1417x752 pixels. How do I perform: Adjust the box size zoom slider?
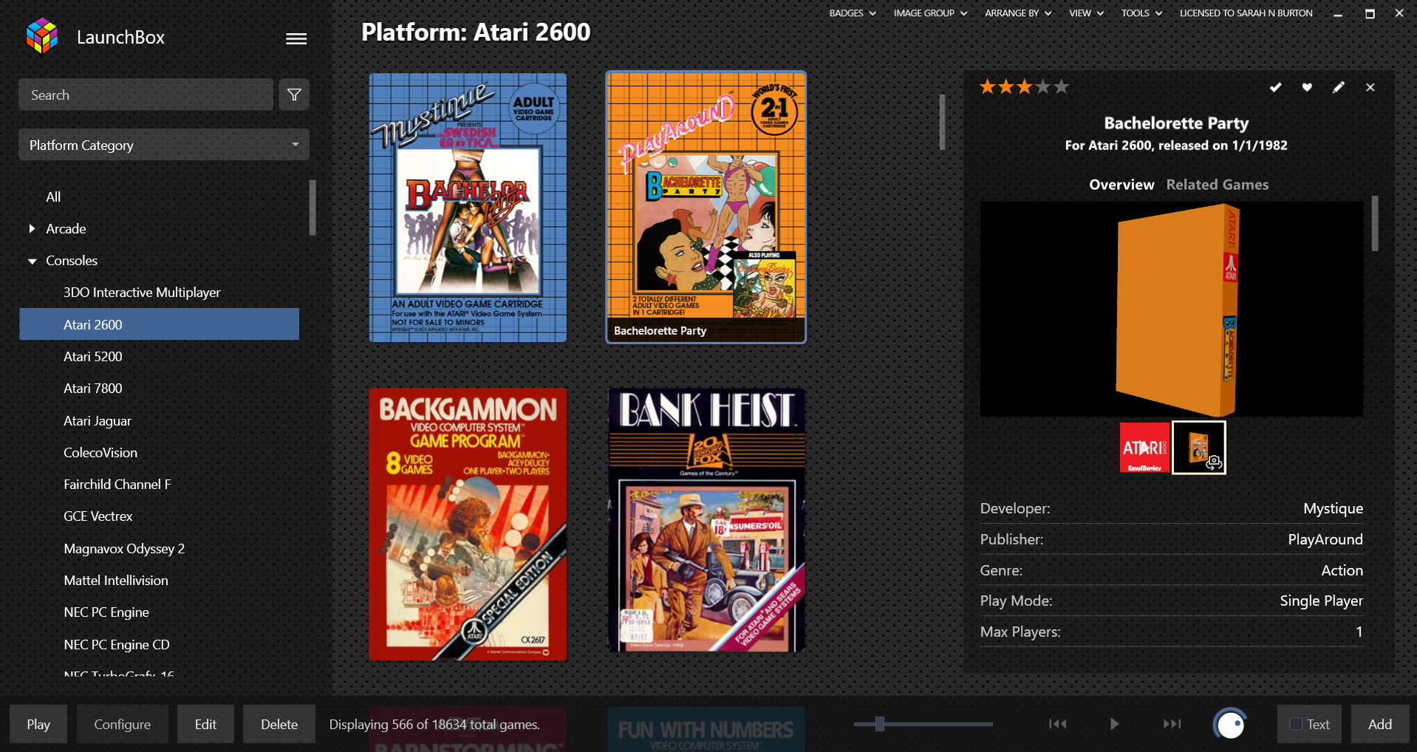tap(879, 724)
